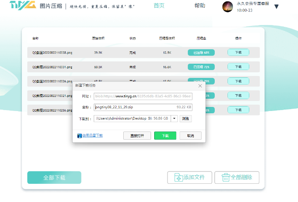The height and width of the screenshot is (202, 298).
Task: Click the 名称 filename field pngtiny08_22_11_29.zip
Action: point(143,107)
